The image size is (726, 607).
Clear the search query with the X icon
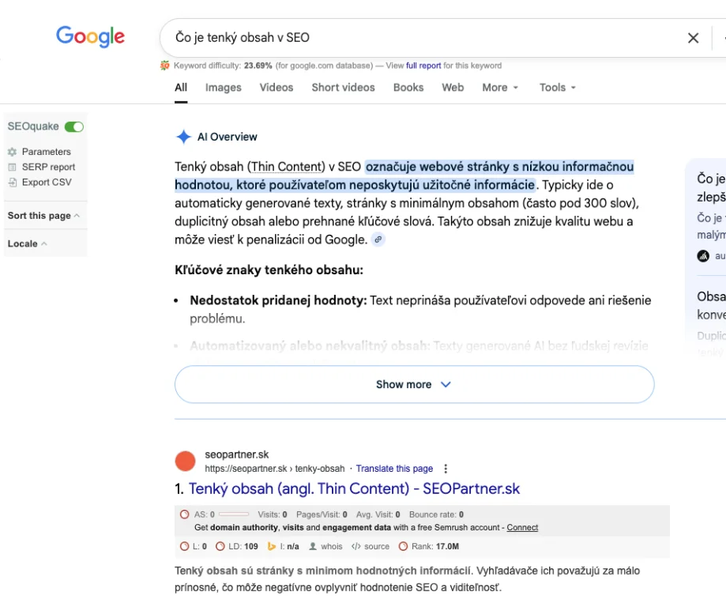[693, 38]
